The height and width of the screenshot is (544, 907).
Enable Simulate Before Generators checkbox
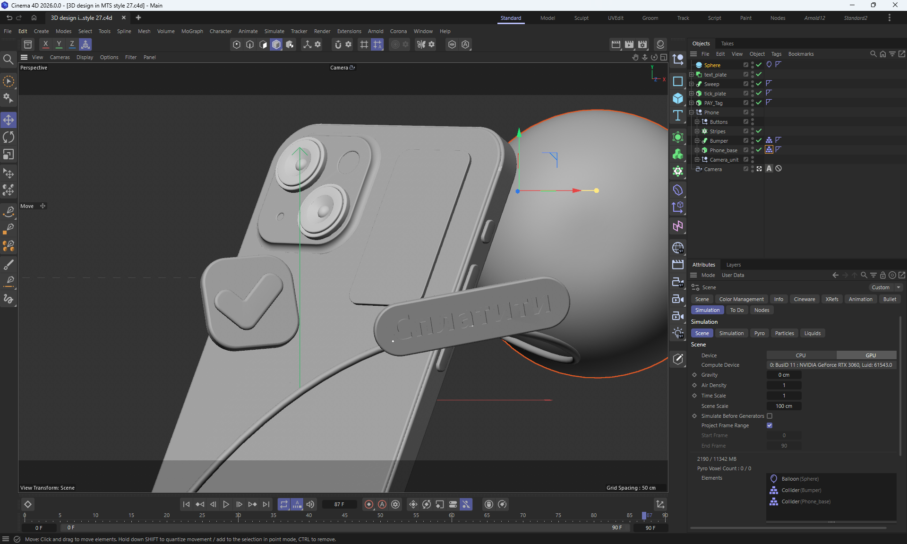[770, 416]
